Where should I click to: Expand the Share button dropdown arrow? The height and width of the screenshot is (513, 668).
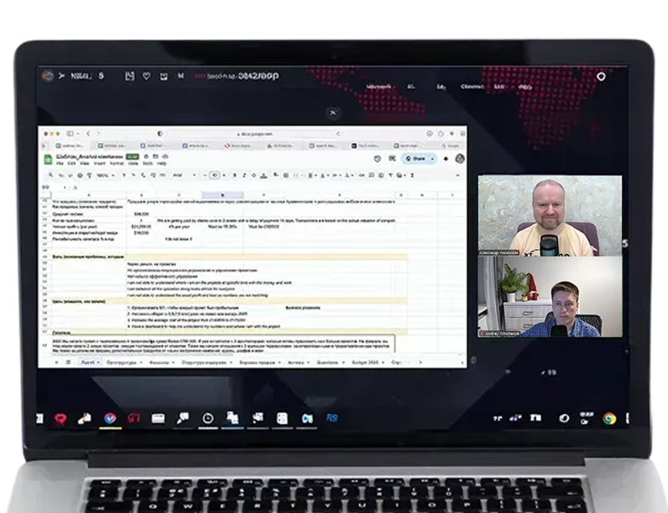pos(433,159)
